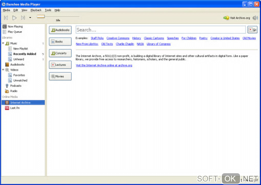Select the Radio source icon
This screenshot has width=261, height=185.
[7, 91]
